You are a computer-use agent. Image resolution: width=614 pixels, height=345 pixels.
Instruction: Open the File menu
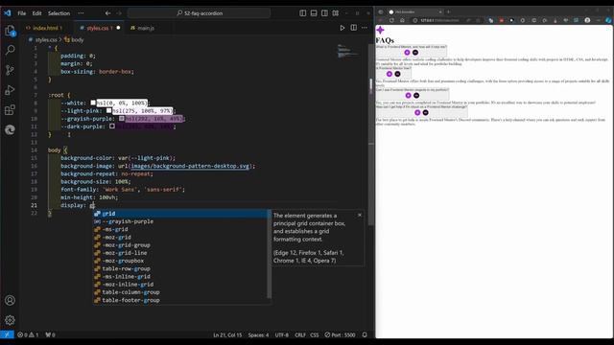tap(22, 12)
